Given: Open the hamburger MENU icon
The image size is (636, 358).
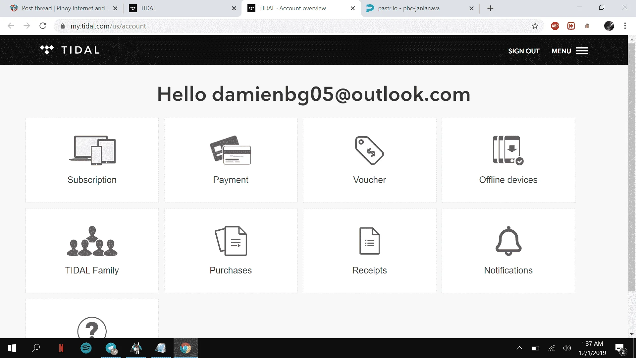Looking at the screenshot, I should click(x=582, y=51).
